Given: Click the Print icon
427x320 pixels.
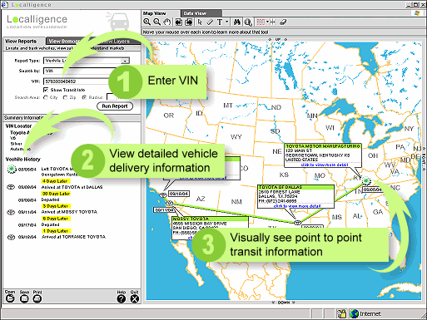Looking at the screenshot, I should click(x=37, y=298).
